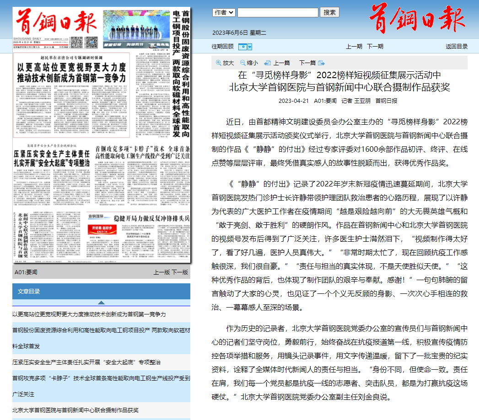Click vertical headline 首钢股份固废资源综合利用 on the page
Viewport: 479px width, 420px height.
181,73
